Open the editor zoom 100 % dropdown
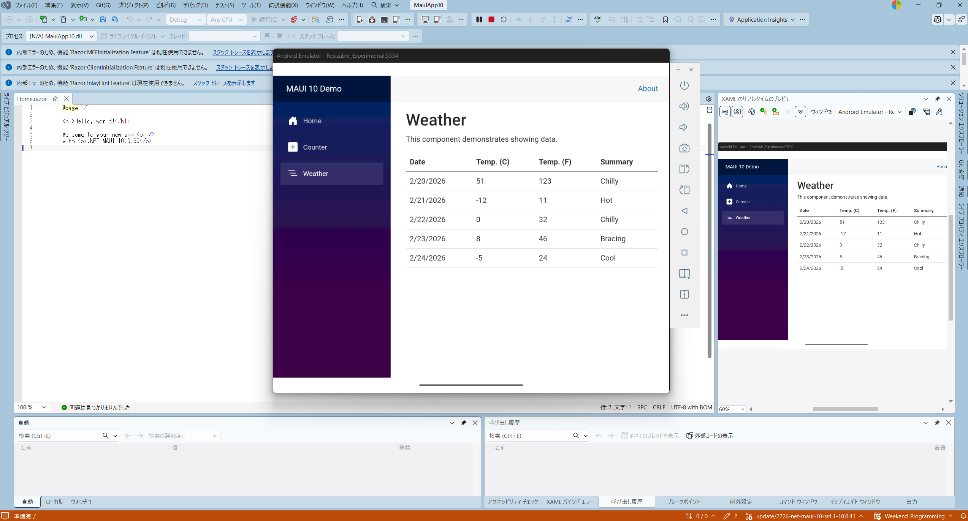The width and height of the screenshot is (968, 521). [32, 407]
